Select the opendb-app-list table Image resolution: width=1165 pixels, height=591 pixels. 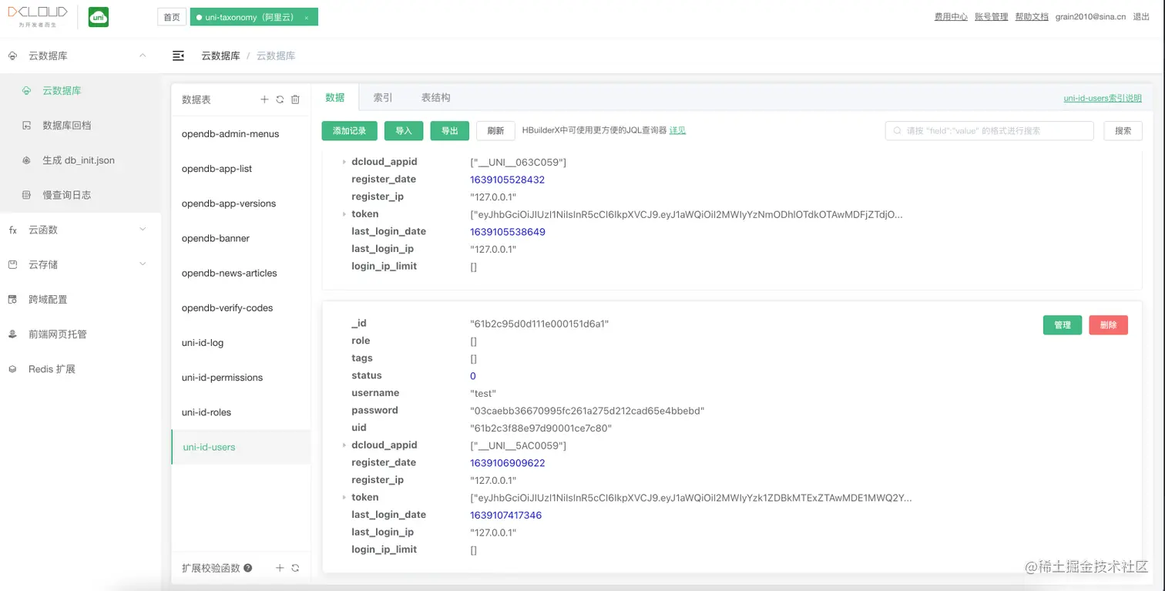[x=241, y=169]
